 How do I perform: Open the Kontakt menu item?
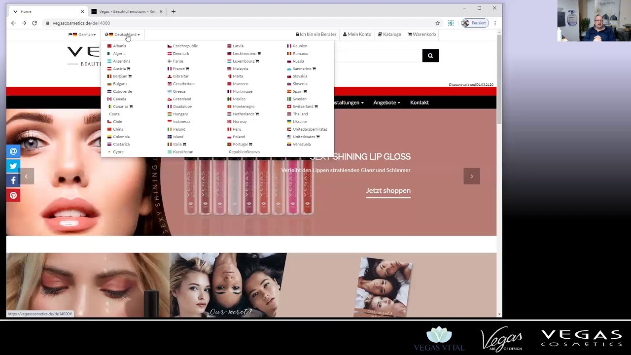419,102
